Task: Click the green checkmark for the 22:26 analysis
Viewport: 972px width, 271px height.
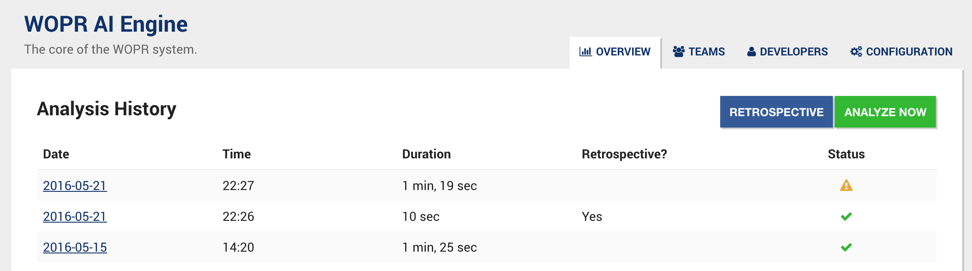Action: coord(846,216)
